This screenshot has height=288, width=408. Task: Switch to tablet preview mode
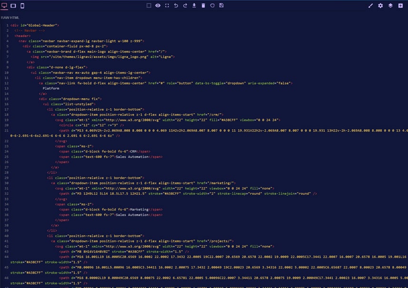(x=13, y=5)
